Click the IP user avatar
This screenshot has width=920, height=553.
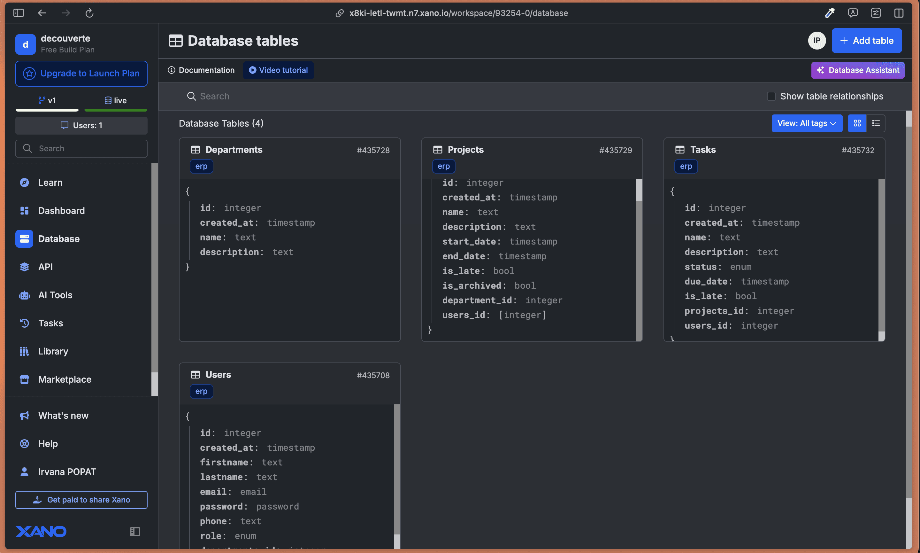click(817, 41)
